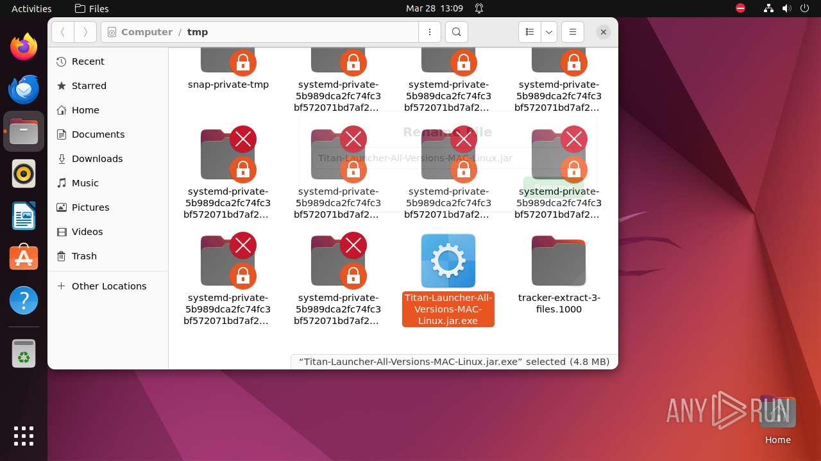Go to Home in the sidebar
Viewport: 821px width, 461px height.
(x=108, y=110)
